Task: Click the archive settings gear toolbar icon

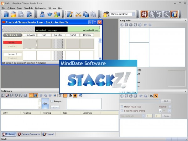Action: 29,14
